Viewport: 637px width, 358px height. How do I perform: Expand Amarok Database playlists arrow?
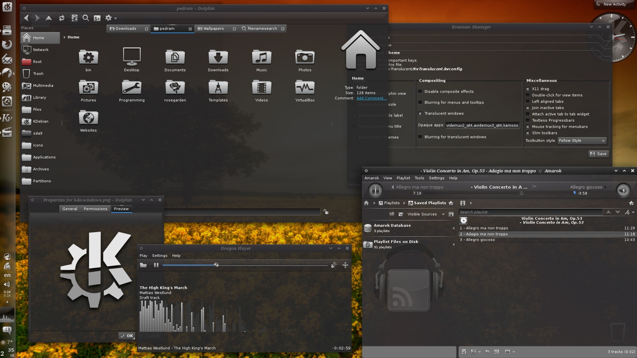(453, 228)
